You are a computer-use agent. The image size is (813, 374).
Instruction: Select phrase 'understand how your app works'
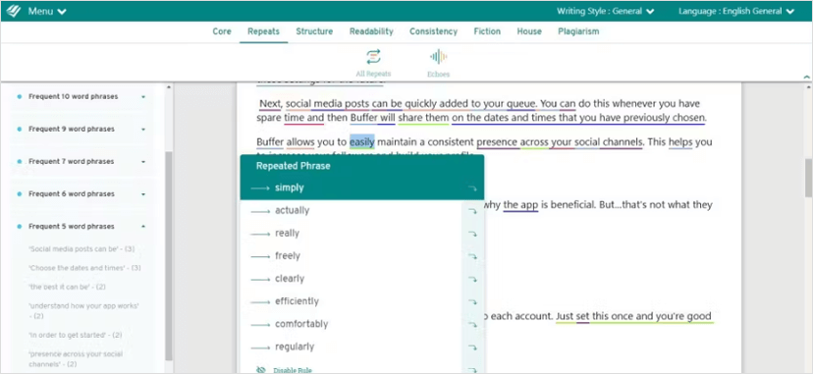coord(83,310)
